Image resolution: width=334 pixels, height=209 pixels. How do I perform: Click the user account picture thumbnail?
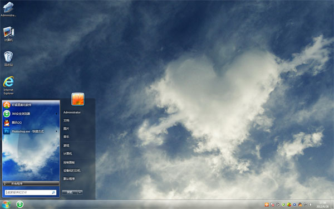tap(78, 99)
